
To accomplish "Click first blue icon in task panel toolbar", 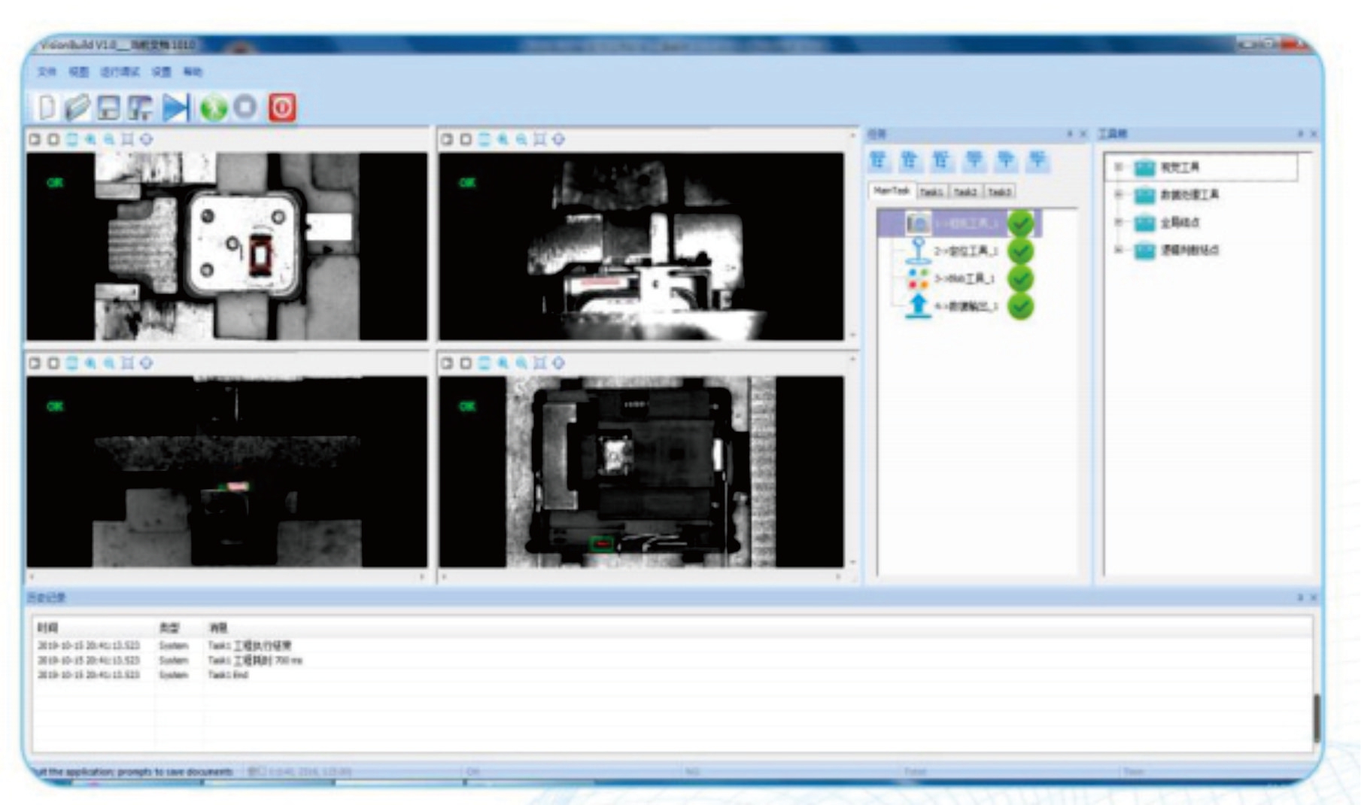I will pyautogui.click(x=878, y=159).
